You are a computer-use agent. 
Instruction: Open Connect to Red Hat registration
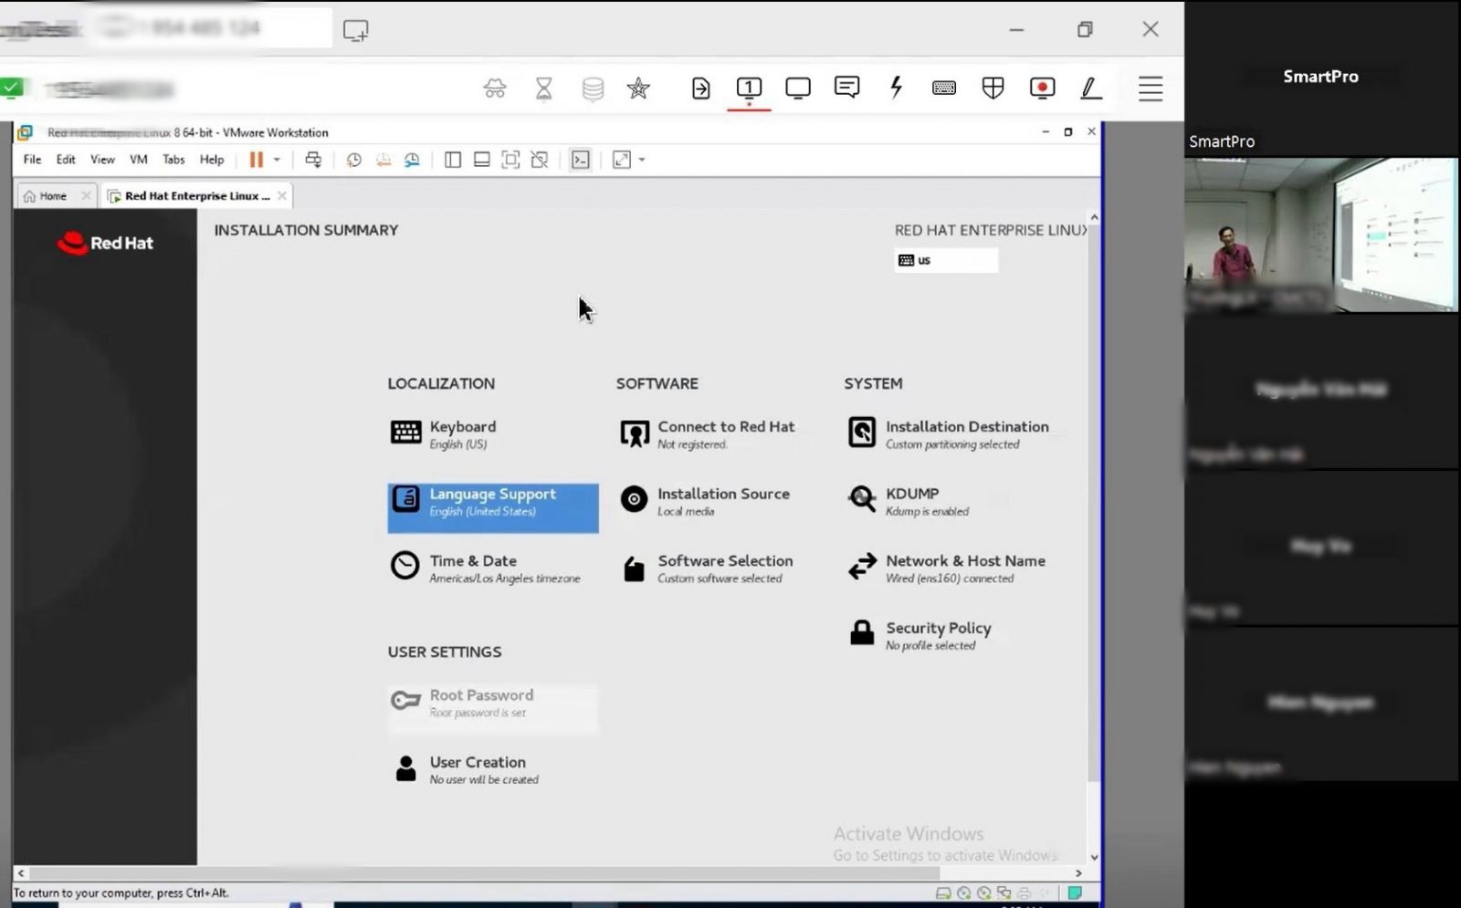pos(707,434)
